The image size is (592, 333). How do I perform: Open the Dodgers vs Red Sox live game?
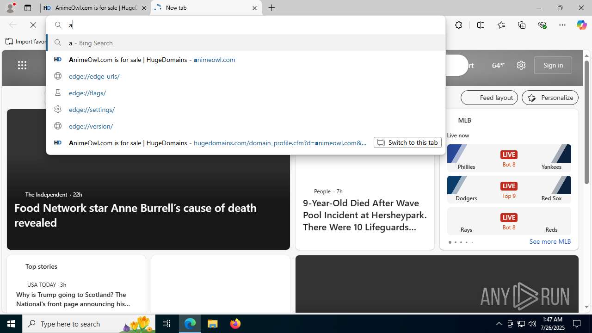[x=509, y=189]
